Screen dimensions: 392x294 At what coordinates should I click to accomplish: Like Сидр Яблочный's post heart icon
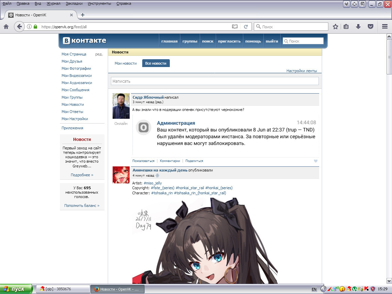tap(316, 161)
